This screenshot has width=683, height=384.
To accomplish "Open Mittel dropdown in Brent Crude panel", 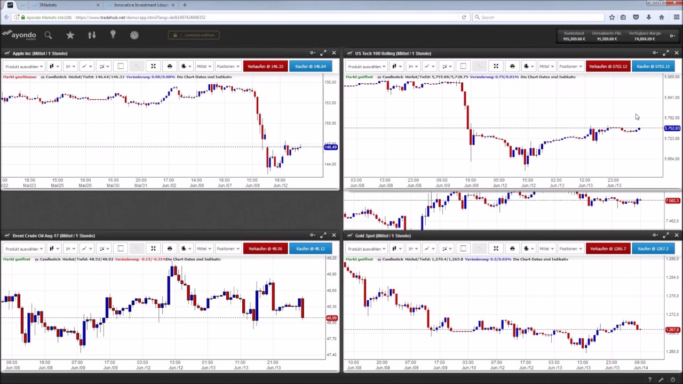I will point(204,249).
